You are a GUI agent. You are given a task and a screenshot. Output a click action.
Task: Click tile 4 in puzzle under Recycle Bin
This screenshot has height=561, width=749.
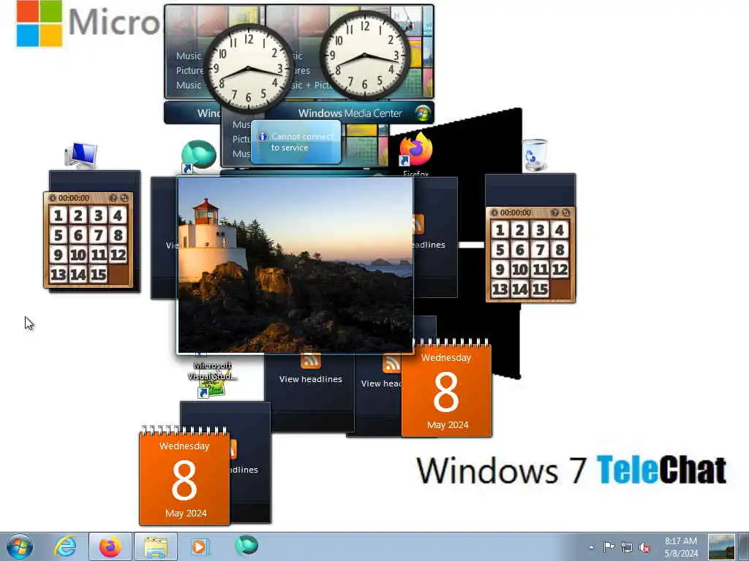point(560,230)
